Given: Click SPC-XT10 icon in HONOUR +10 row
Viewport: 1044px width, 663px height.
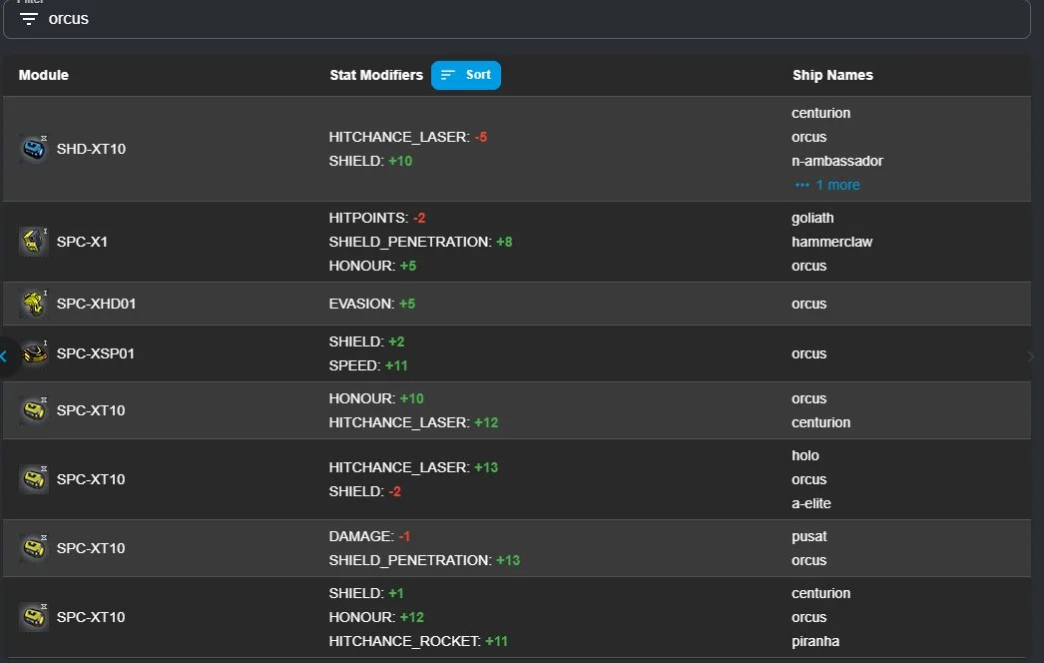Looking at the screenshot, I should [34, 410].
